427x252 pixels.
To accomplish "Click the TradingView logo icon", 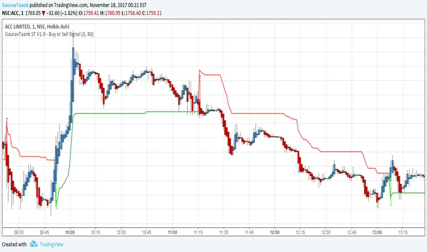I will click(x=33, y=244).
